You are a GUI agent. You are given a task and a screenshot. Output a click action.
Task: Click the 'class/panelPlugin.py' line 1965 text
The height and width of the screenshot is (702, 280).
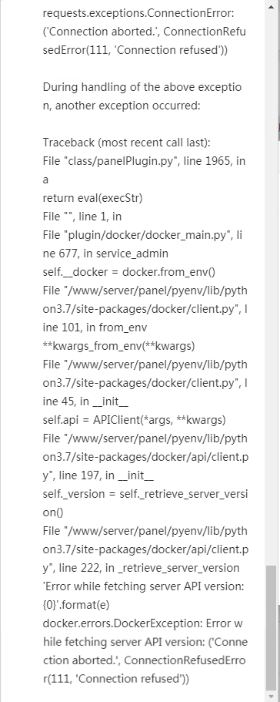144,161
